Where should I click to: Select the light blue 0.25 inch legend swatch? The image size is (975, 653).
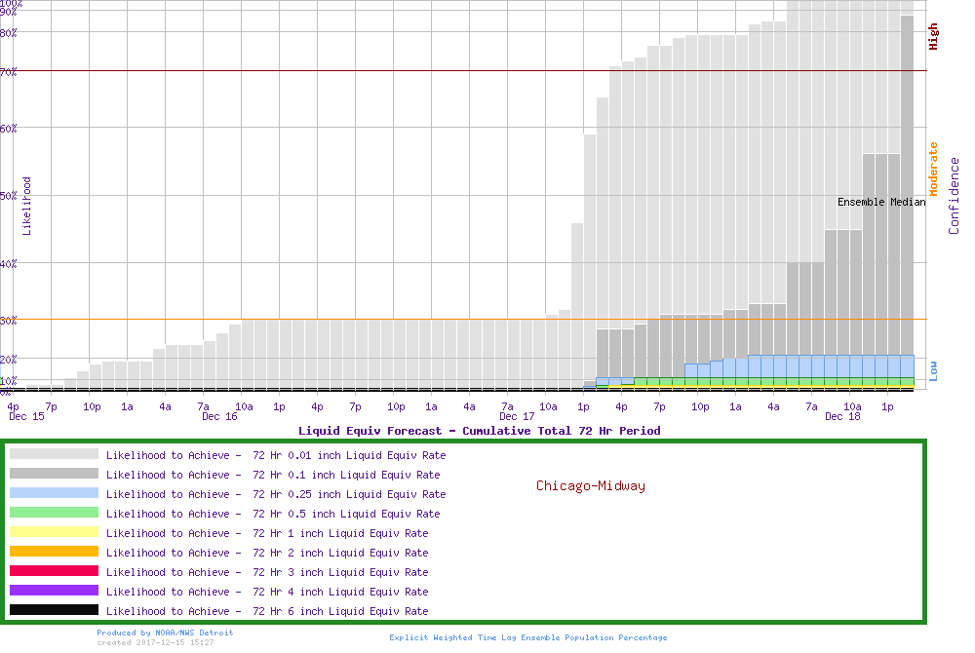pos(54,493)
